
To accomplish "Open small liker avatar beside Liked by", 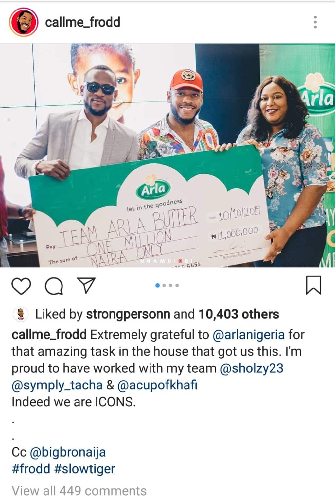I will [x=21, y=314].
